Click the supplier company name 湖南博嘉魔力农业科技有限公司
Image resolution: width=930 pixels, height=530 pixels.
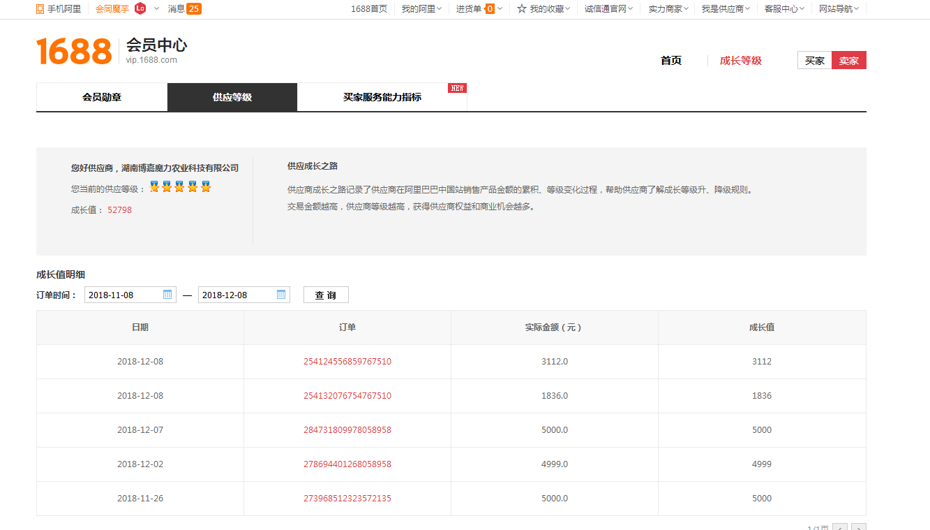click(180, 168)
